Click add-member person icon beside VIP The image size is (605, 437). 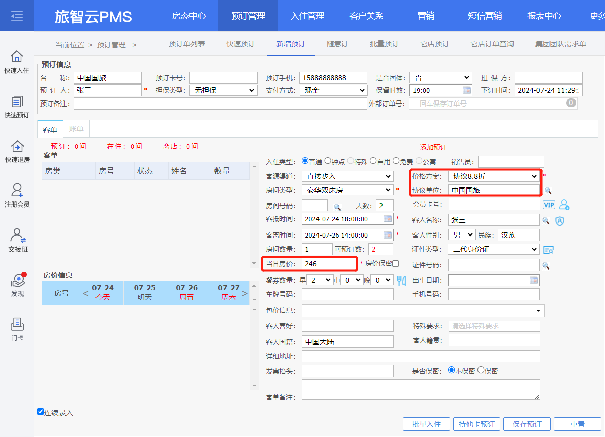(564, 205)
